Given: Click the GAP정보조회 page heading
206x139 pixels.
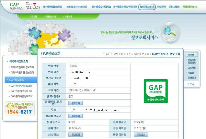Looking at the screenshot, I should tap(51, 53).
